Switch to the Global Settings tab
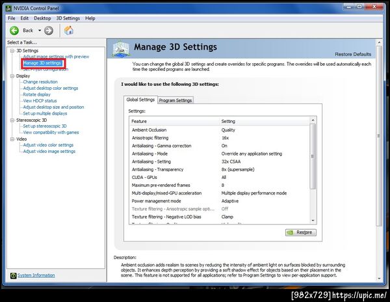 pos(140,100)
